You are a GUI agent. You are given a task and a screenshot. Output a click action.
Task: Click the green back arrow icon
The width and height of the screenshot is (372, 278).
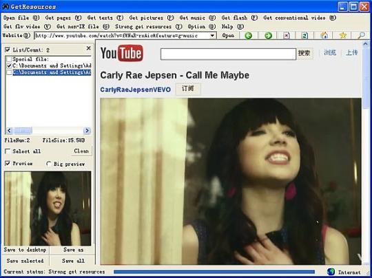click(x=248, y=36)
